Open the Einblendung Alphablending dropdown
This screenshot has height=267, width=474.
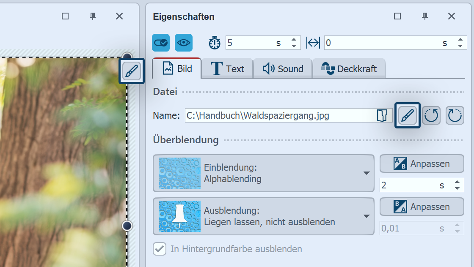tap(262, 173)
